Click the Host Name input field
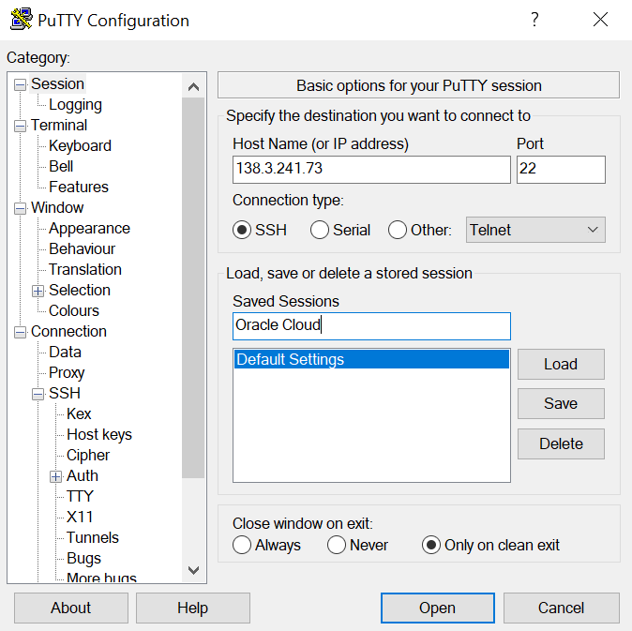Image resolution: width=632 pixels, height=631 pixels. tap(371, 170)
